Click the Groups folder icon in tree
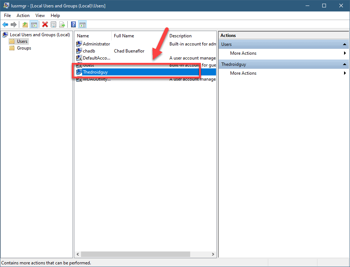This screenshot has width=350, height=267. pos(12,48)
